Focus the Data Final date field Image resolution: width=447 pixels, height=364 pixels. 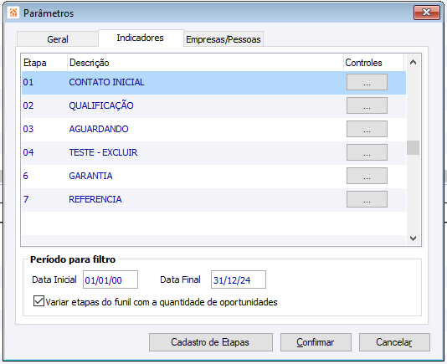(x=239, y=279)
